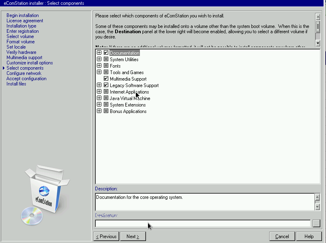Viewport: 326px width, 243px height.
Task: Select the Tools and Games label
Action: click(x=127, y=72)
